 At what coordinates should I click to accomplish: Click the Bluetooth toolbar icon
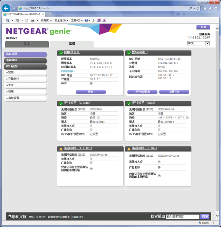[x=94, y=20]
